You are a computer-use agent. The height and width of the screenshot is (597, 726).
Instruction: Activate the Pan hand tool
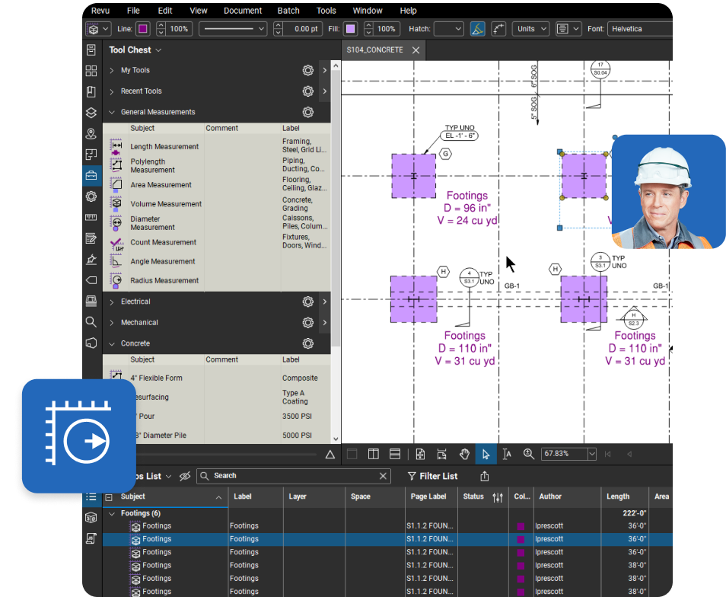(x=464, y=455)
